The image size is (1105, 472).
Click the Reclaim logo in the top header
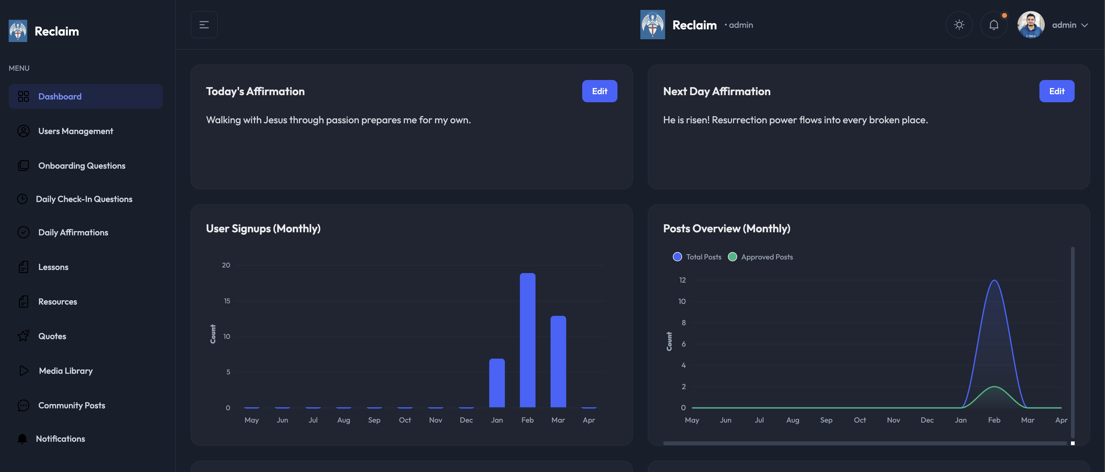652,25
